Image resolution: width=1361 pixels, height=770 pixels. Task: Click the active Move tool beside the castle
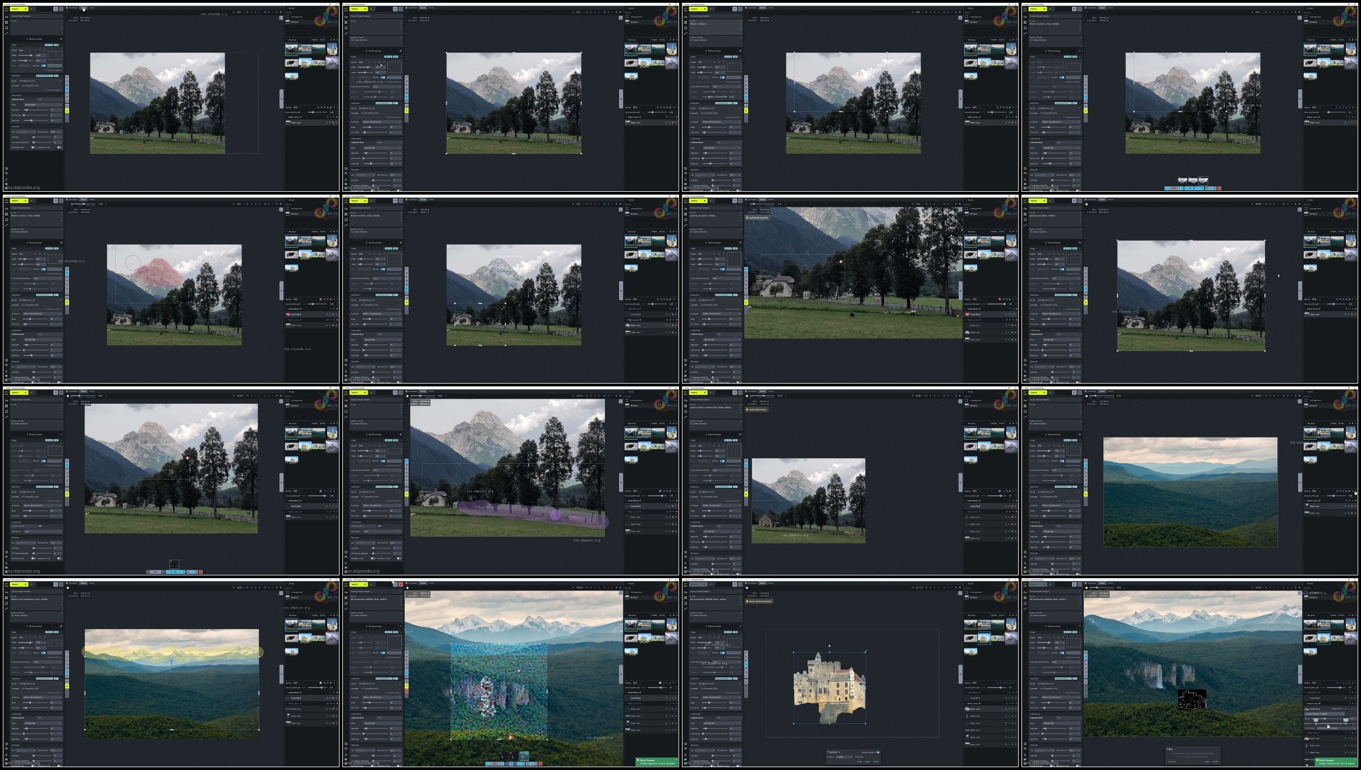click(746, 664)
